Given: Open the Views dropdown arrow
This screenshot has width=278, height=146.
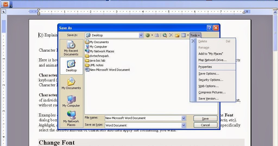Looking at the screenshot, I should click(x=188, y=35).
